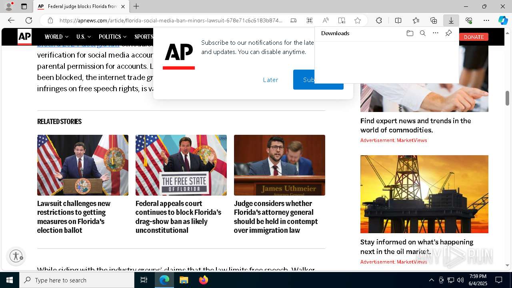512x288 pixels.
Task: Open downloads folder from Downloads panel
Action: click(x=410, y=33)
